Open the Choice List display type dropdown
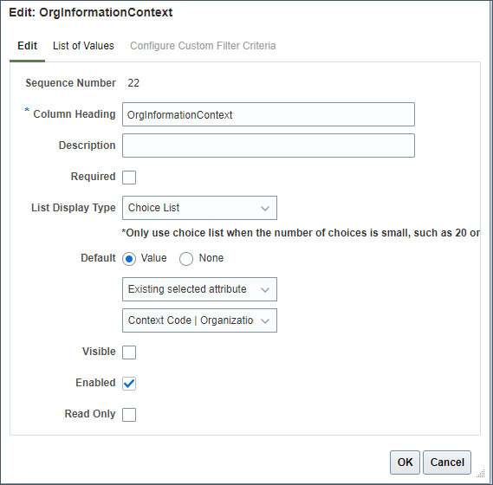The width and height of the screenshot is (493, 485). [x=199, y=208]
